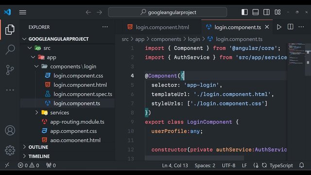This screenshot has height=175, width=311.
Task: Click the LoginComponent class name
Action: pyautogui.click(x=209, y=122)
